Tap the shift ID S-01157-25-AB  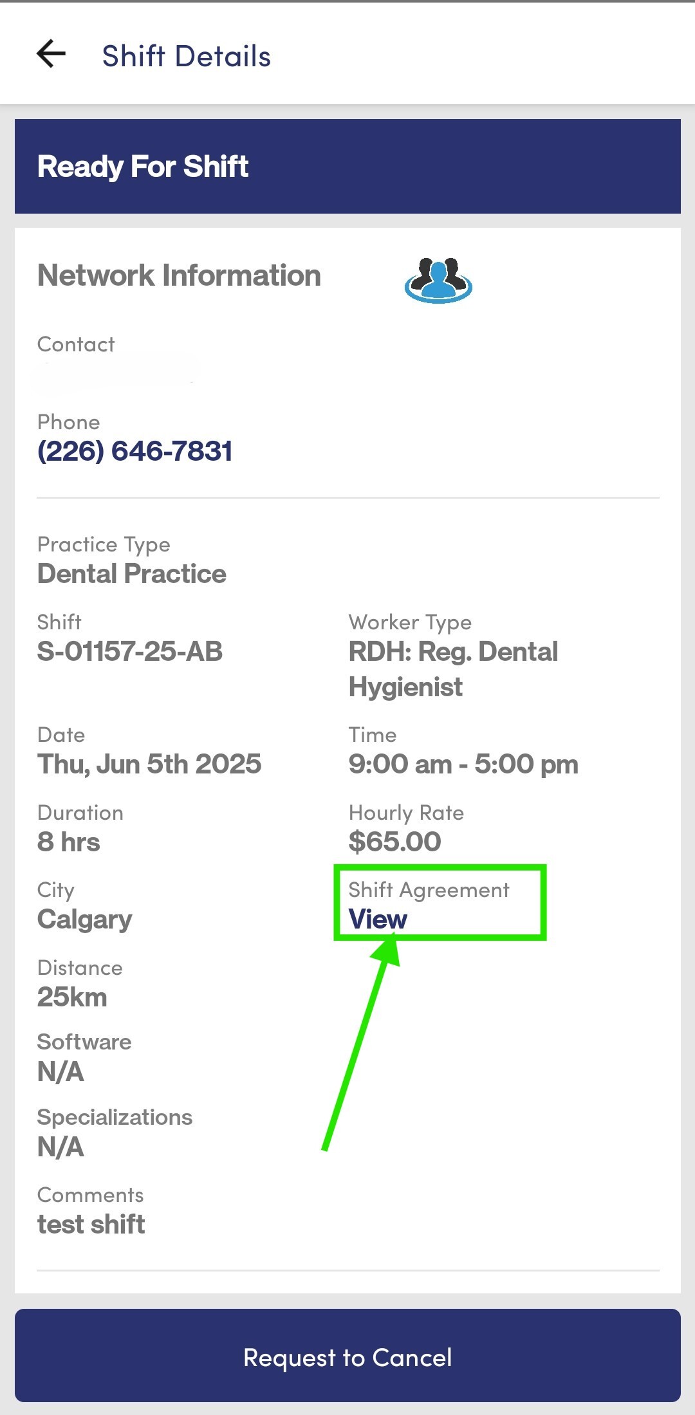click(x=130, y=651)
